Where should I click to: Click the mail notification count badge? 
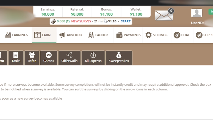(x=171, y=11)
